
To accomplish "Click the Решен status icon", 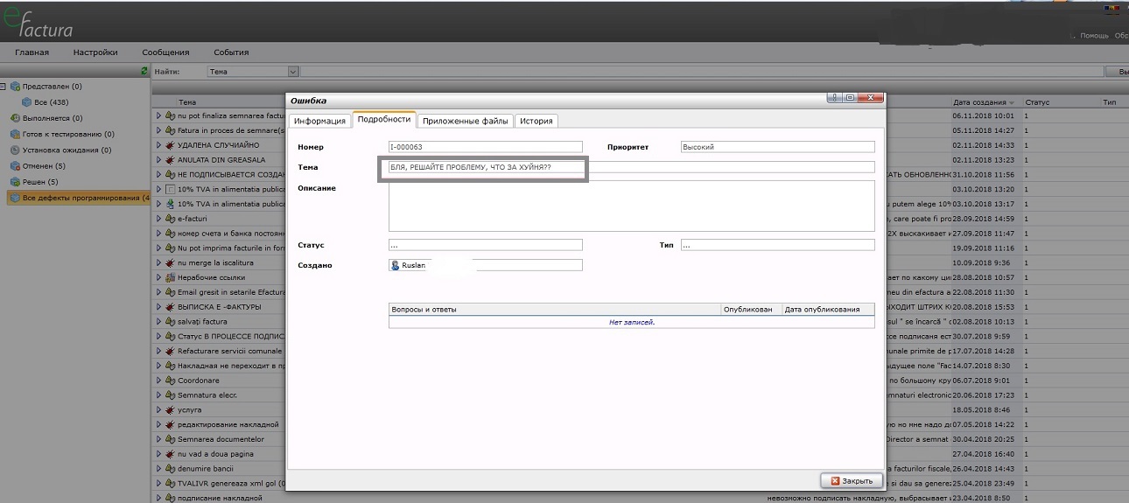I will (x=15, y=182).
